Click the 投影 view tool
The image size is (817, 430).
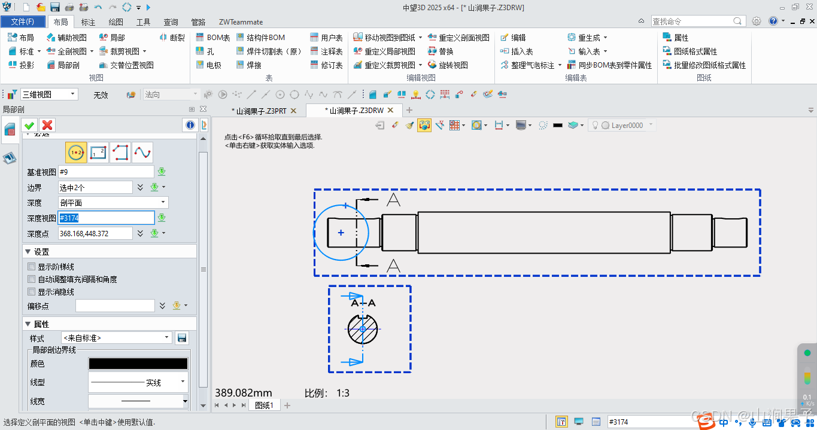pos(21,65)
